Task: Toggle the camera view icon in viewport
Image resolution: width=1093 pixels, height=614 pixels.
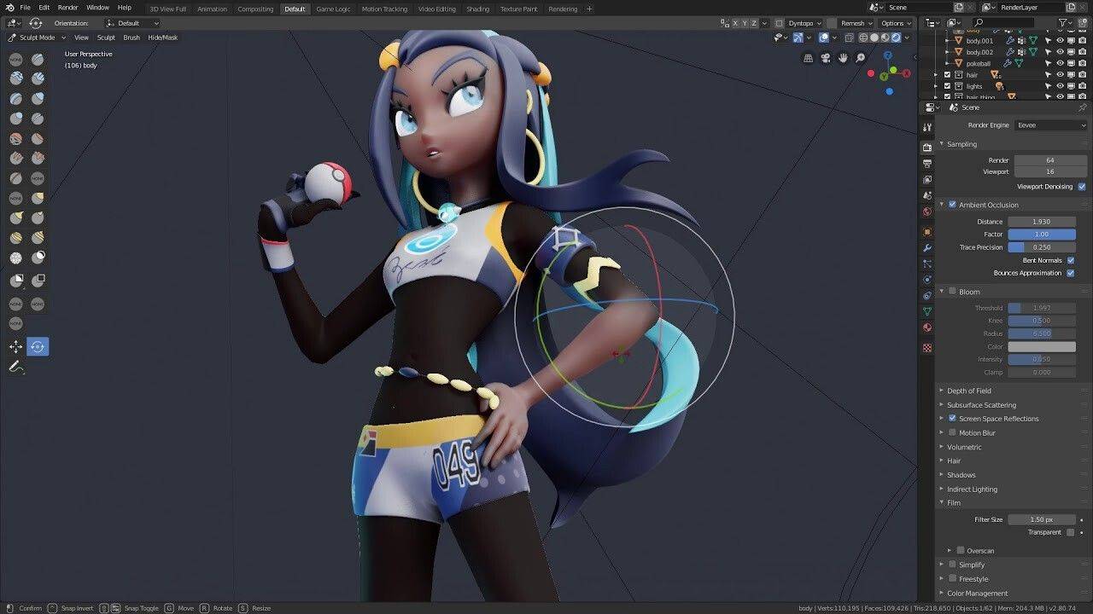Action: [x=826, y=58]
